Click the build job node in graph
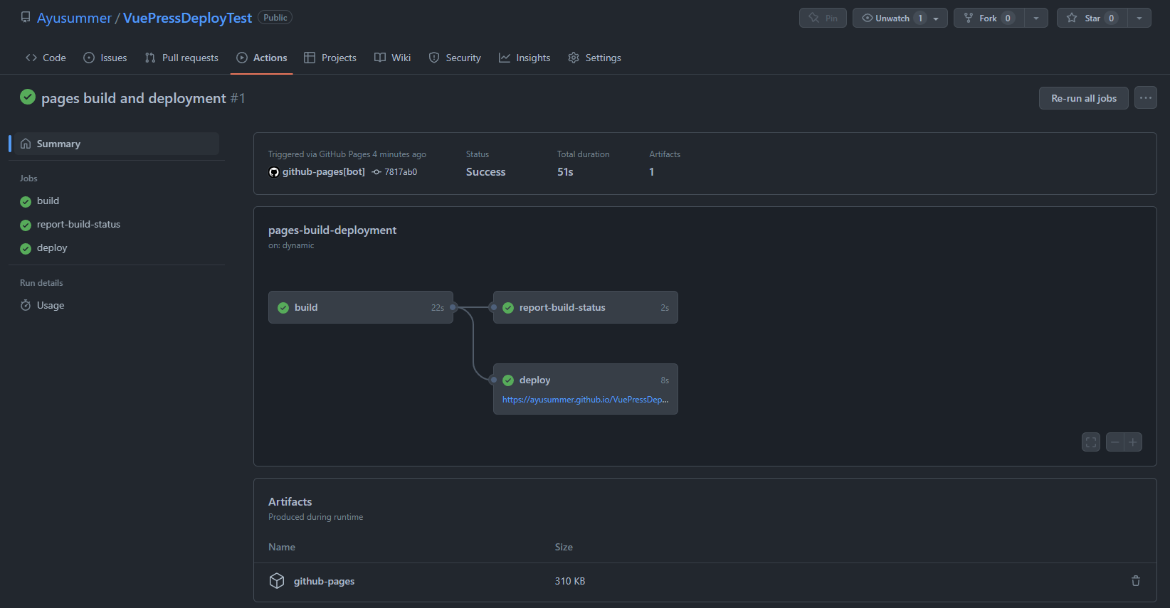The image size is (1170, 608). point(361,307)
